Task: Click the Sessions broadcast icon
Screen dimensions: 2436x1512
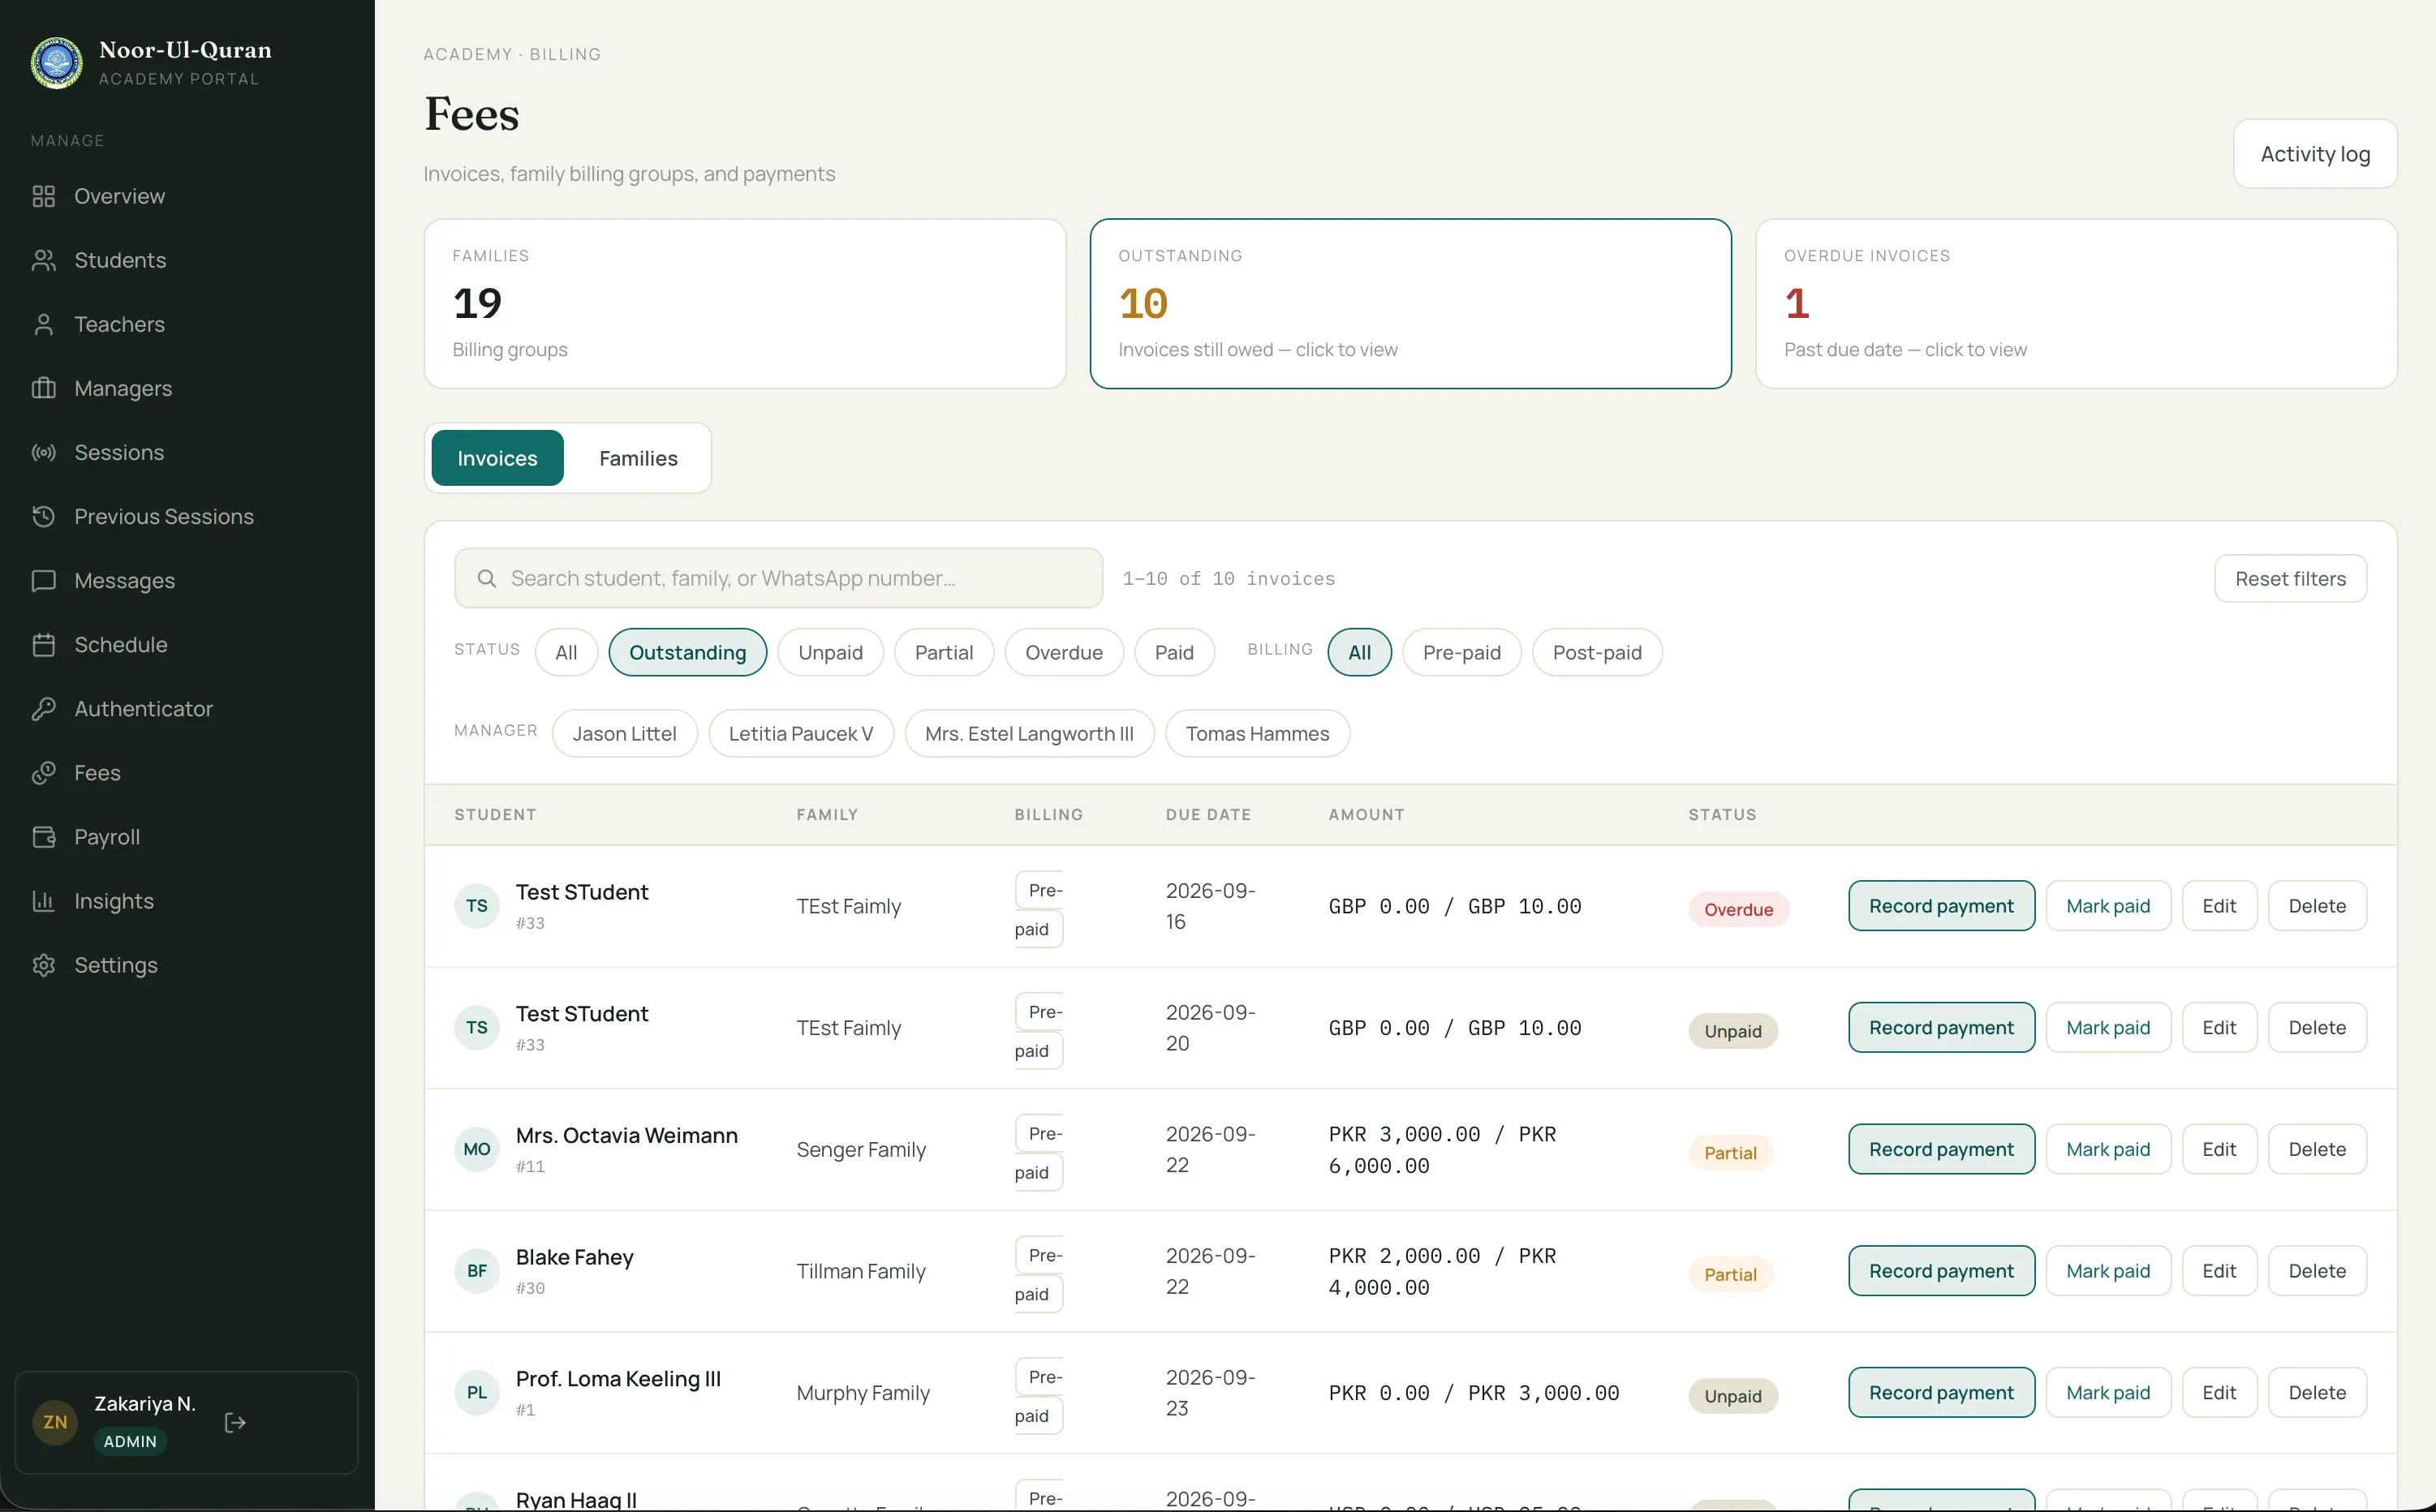Action: (x=43, y=452)
